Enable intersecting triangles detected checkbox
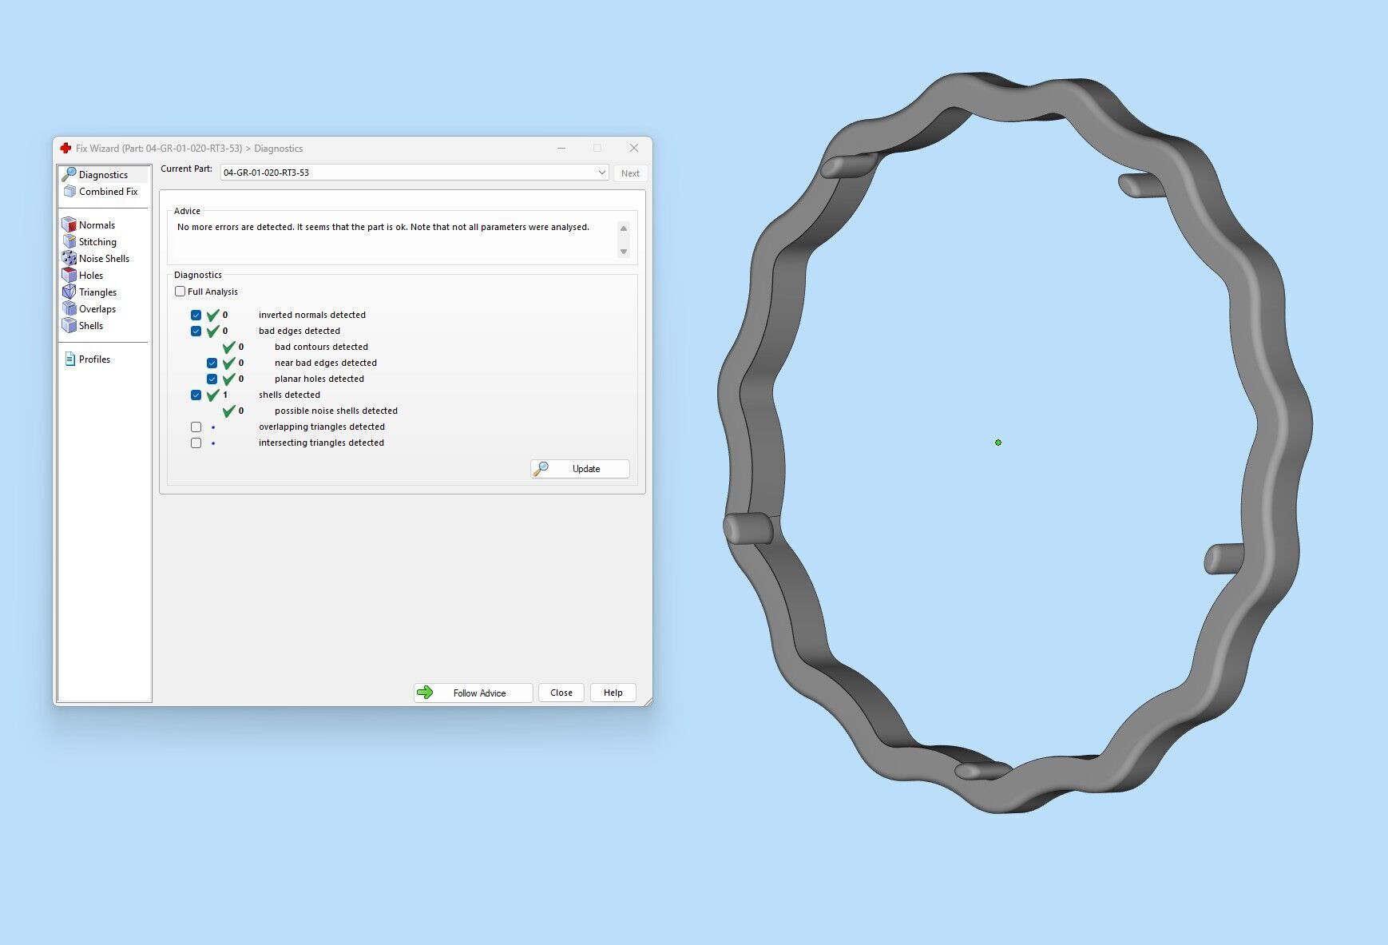Screen dimensions: 1388x945 click(x=196, y=443)
